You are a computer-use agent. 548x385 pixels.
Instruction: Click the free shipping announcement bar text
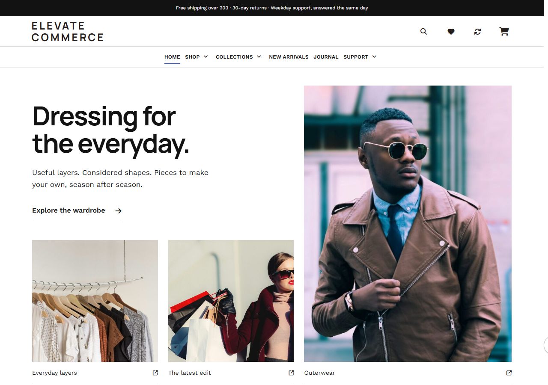(x=272, y=8)
